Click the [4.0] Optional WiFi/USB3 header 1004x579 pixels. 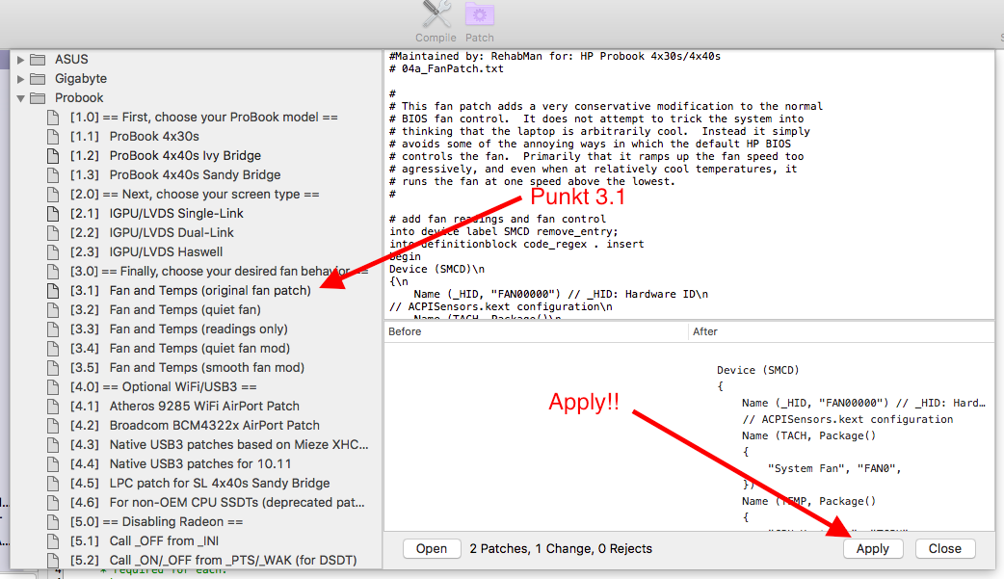tap(163, 386)
